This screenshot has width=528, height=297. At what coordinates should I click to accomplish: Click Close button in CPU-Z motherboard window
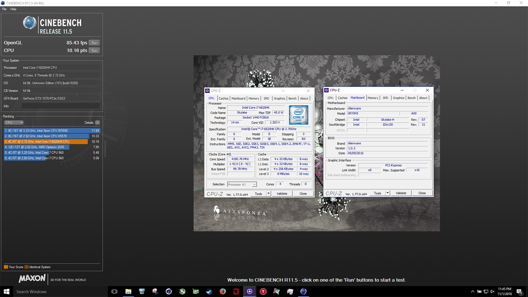(x=422, y=193)
